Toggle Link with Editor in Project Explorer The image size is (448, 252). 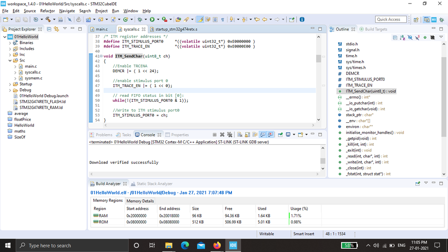[x=57, y=29]
